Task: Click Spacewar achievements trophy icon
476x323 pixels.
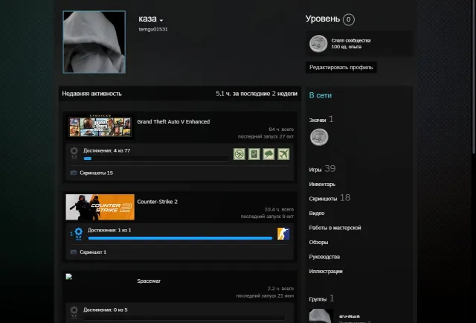Action: coord(74,312)
